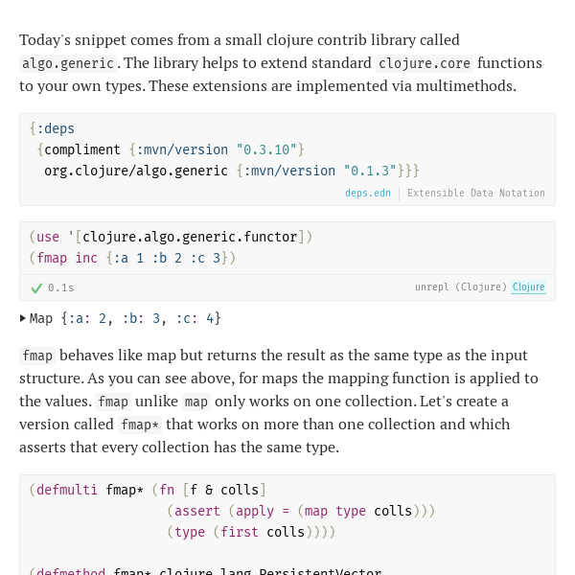Click the assert apply code line
The height and width of the screenshot is (575, 575).
pyautogui.click(x=301, y=511)
